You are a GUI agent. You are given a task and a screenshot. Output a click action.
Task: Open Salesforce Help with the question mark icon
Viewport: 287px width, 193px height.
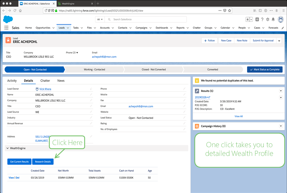tap(262, 19)
